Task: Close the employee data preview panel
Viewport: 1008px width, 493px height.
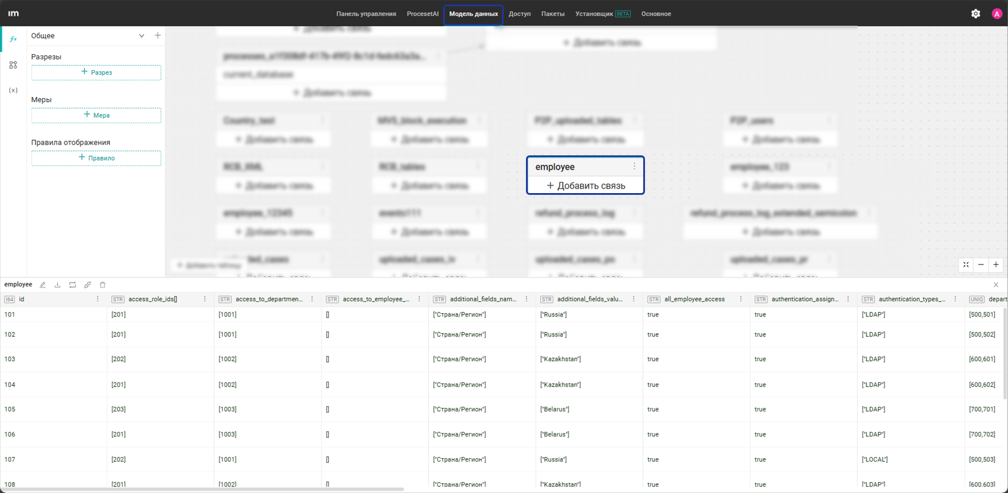Action: pos(996,284)
